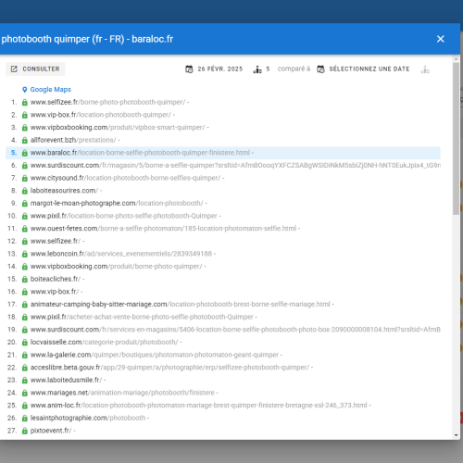The image size is (463, 463).
Task: Click the lock icon beside laboiteasourires.com
Action: 25,191
